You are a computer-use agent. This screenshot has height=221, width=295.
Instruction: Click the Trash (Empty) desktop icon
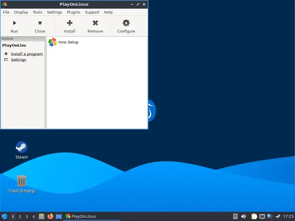(22, 181)
